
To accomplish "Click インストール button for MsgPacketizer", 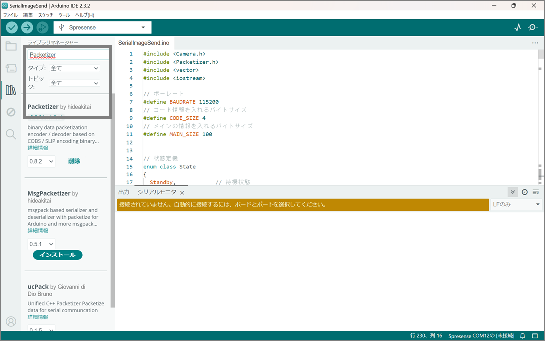I will click(x=57, y=255).
